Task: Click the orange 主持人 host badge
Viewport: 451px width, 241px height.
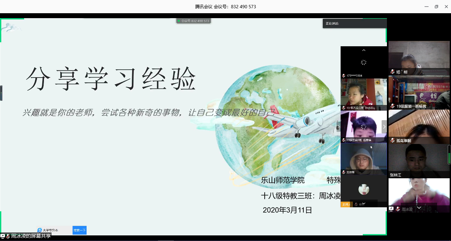Action: [x=345, y=204]
